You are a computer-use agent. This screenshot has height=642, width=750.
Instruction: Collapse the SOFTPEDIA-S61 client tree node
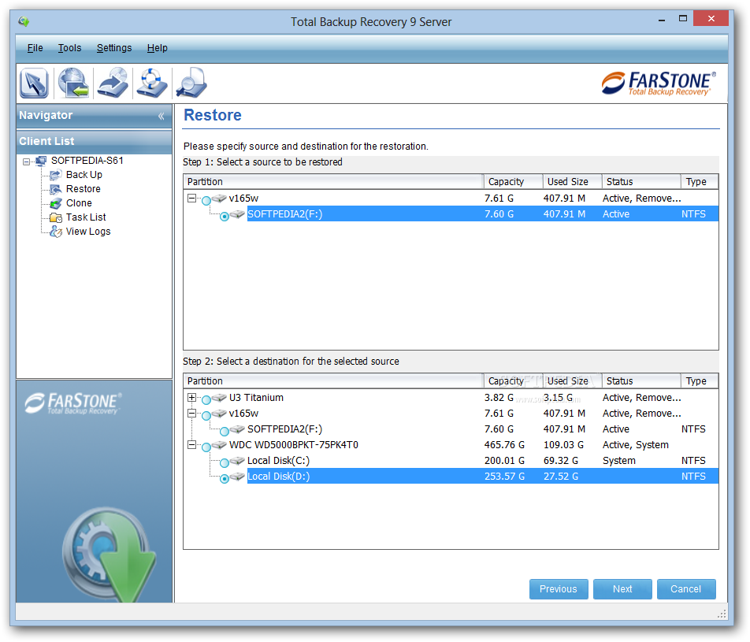point(26,161)
